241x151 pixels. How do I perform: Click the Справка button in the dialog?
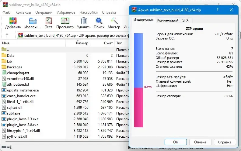[225, 142]
